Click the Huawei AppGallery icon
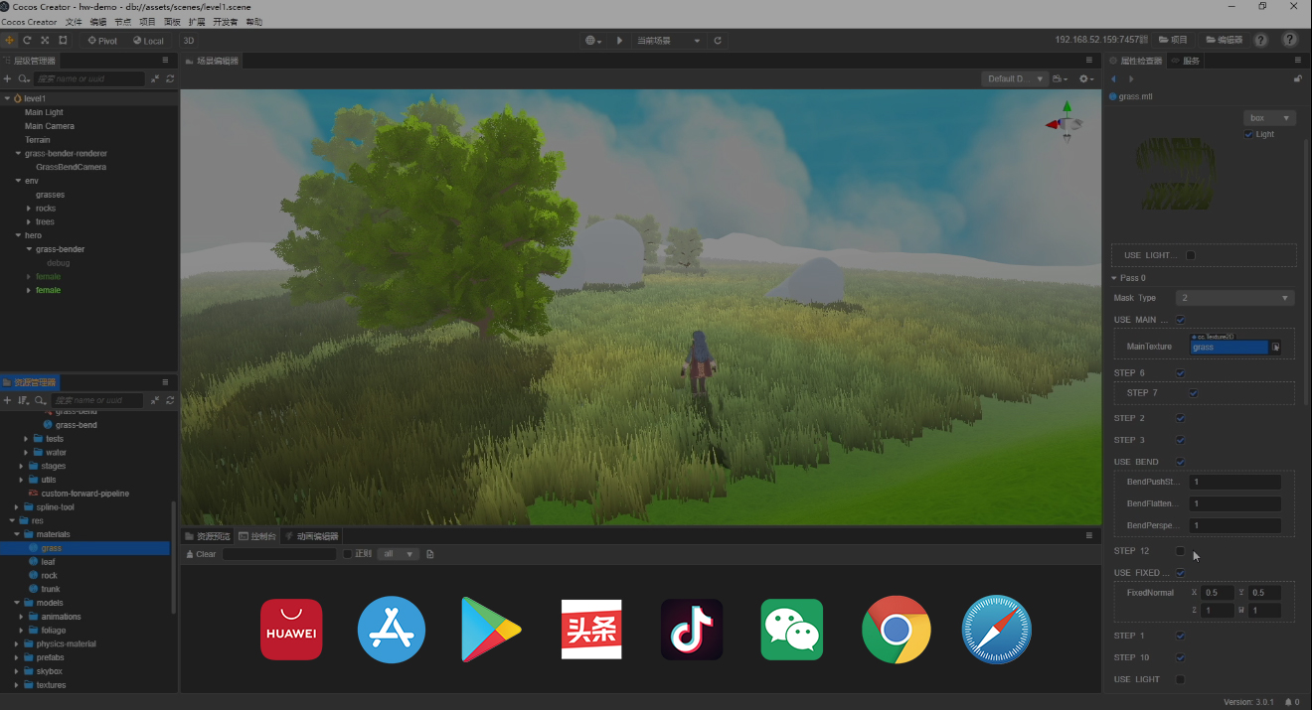 pos(291,630)
